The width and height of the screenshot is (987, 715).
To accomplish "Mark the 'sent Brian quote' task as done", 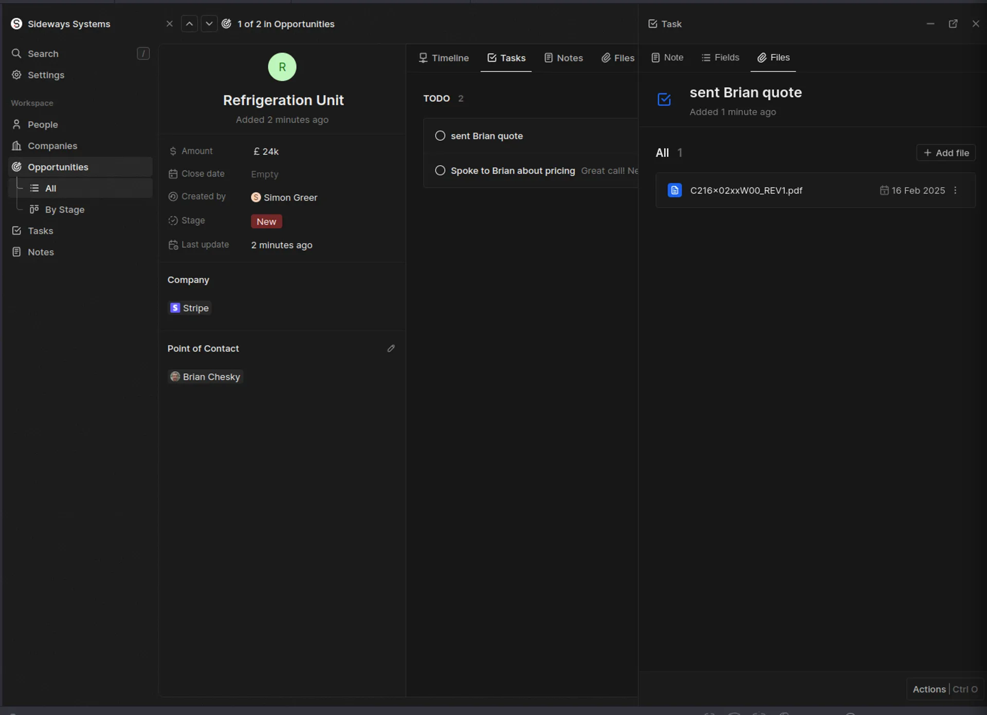I will pos(440,136).
